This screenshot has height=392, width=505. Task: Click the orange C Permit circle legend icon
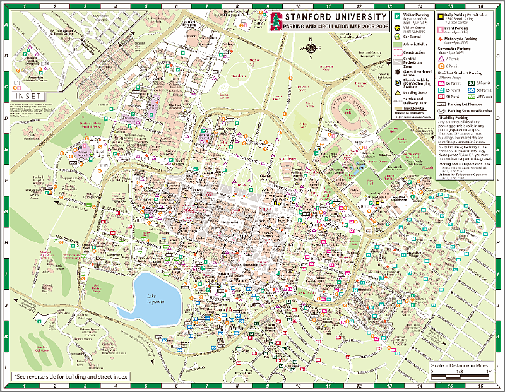[441, 66]
